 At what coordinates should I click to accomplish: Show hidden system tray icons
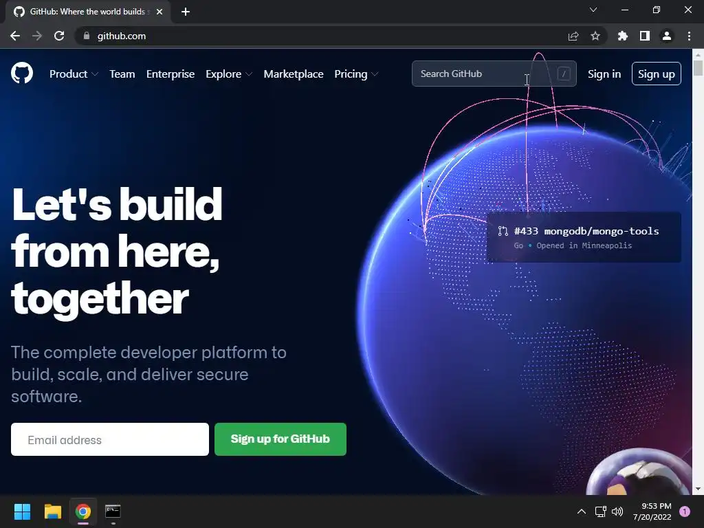582,511
